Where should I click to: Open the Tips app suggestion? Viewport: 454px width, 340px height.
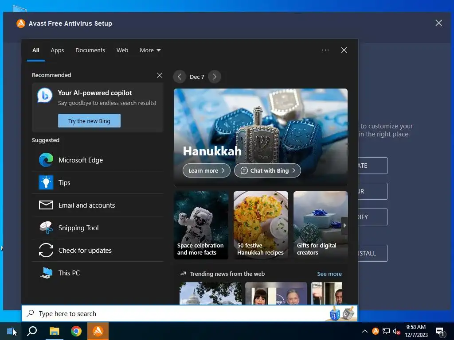pos(98,182)
